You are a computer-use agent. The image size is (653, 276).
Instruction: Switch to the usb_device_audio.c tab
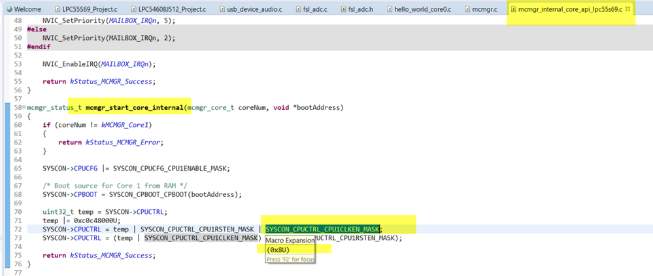(251, 10)
